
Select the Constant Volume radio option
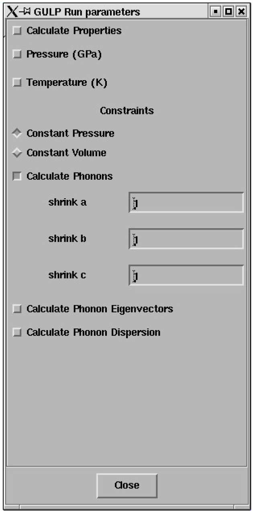pyautogui.click(x=17, y=153)
